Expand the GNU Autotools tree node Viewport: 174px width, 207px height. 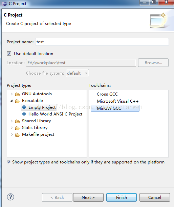12,94
